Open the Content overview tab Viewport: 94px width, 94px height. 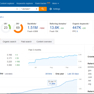44,42
